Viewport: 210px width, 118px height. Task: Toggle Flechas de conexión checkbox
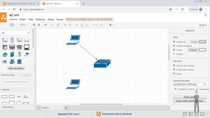coord(174,66)
